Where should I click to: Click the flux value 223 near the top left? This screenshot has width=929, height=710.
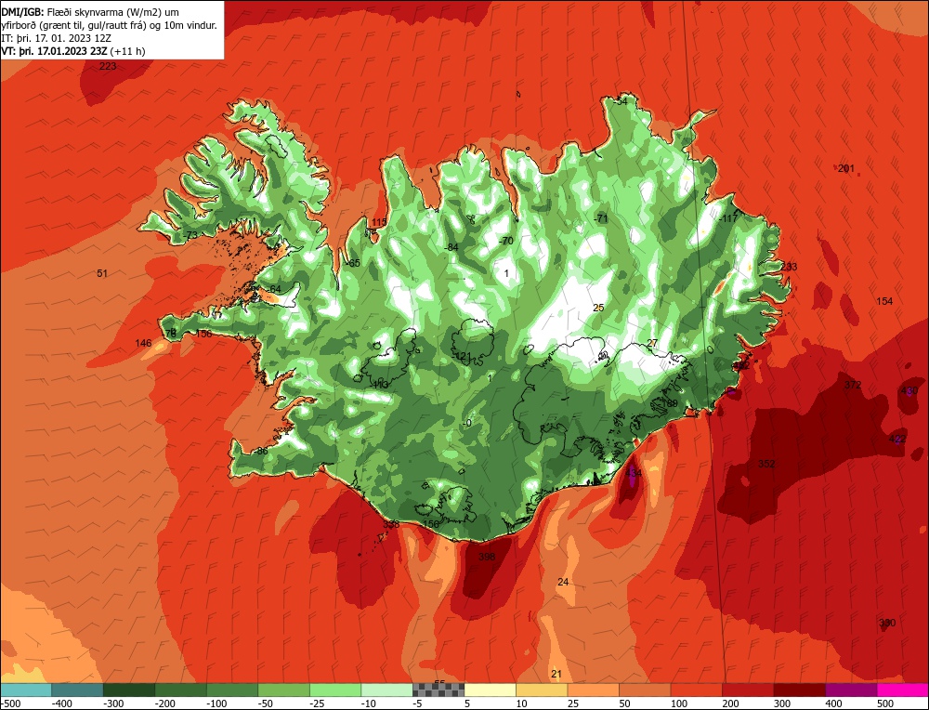(x=108, y=66)
